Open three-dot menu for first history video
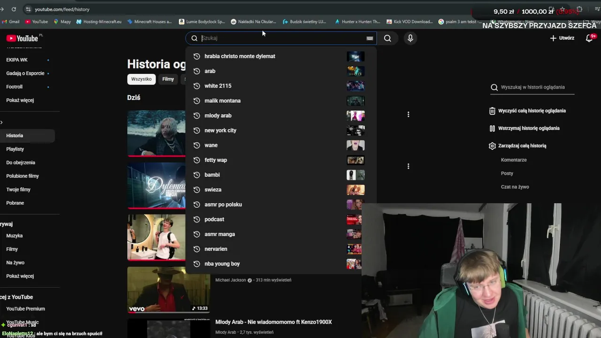This screenshot has height=338, width=601. [x=408, y=115]
